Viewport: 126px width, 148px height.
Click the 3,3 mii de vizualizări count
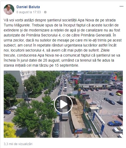click(x=18, y=144)
